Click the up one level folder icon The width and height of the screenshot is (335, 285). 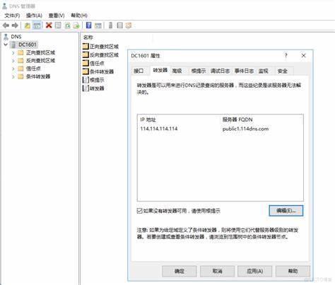point(28,25)
